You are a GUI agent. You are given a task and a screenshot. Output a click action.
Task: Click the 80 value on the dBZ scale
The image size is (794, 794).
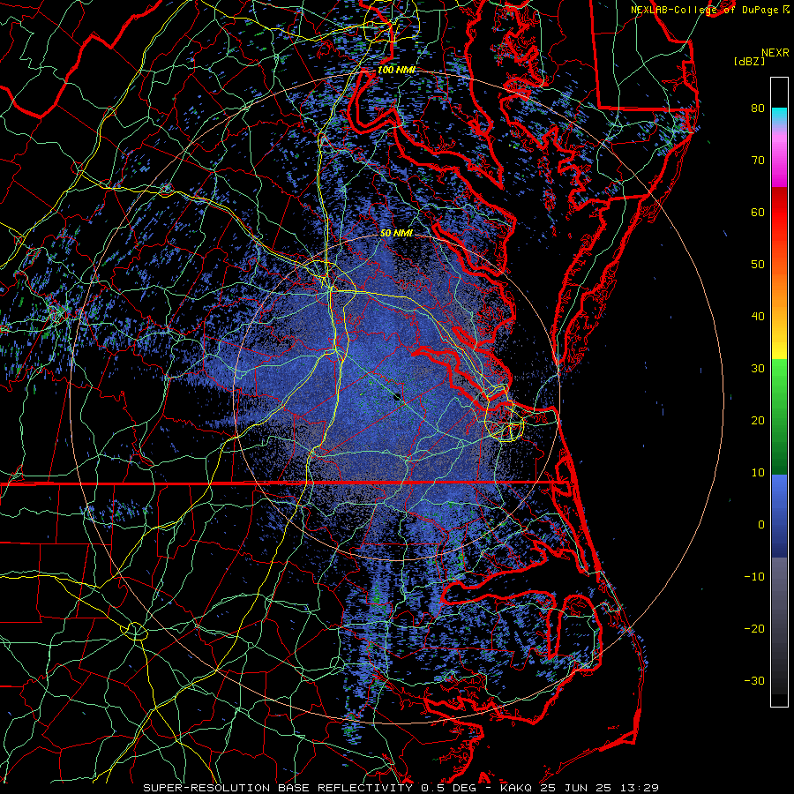[758, 109]
